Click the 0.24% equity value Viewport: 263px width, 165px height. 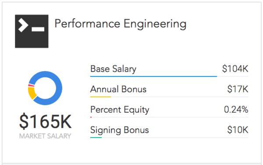tap(236, 110)
